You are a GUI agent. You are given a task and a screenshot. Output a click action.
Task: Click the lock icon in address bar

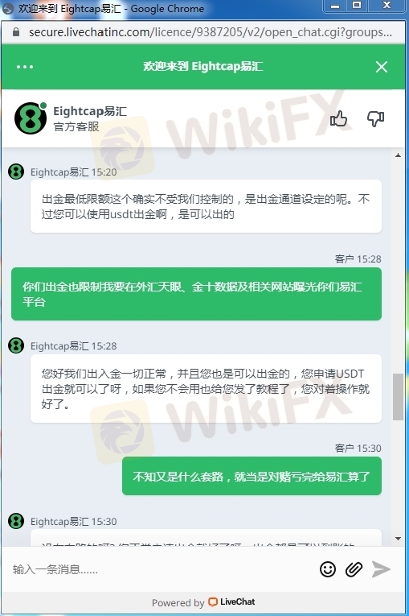point(16,32)
